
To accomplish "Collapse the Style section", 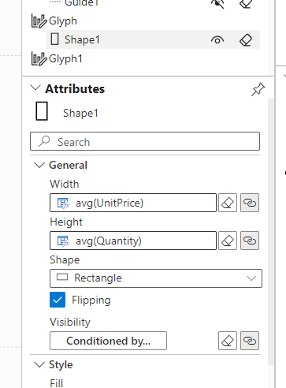I will (39, 364).
